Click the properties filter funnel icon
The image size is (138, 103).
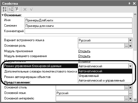tap(17, 9)
